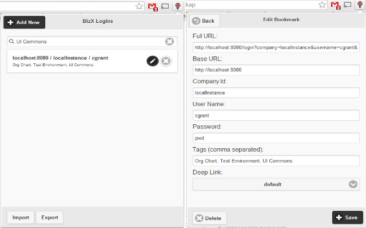This screenshot has width=366, height=228.
Task: Open the Deep Link default dropdown
Action: [276, 184]
